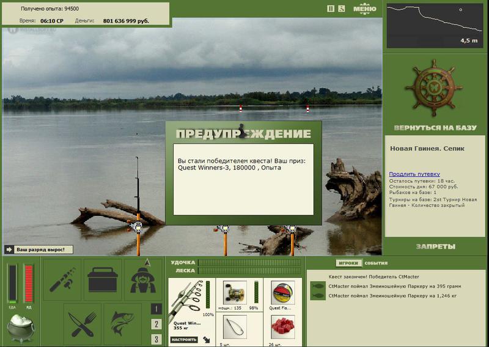The image size is (489, 347).
Task: Click the quest winner warning message text
Action: coord(241,164)
